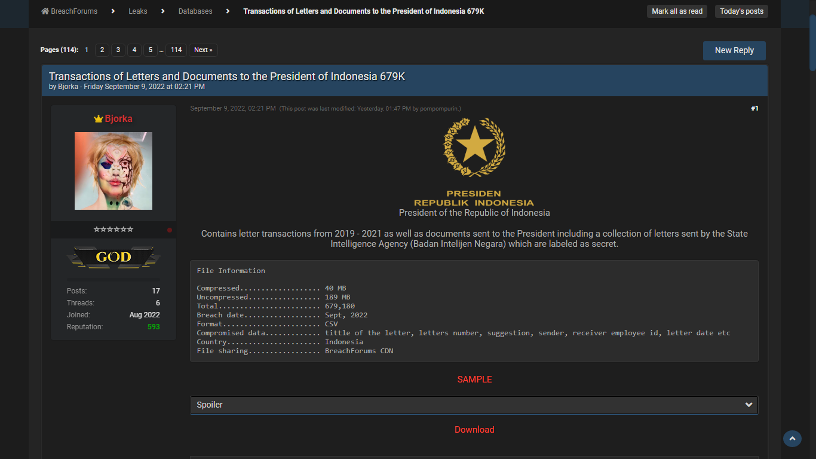This screenshot has width=816, height=459.
Task: Click the Bjorka author link in thread header
Action: pyautogui.click(x=68, y=87)
